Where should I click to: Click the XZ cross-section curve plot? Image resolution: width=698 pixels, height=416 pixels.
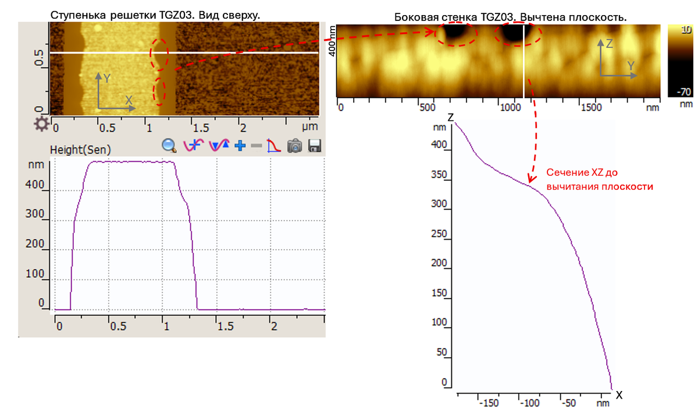click(532, 256)
